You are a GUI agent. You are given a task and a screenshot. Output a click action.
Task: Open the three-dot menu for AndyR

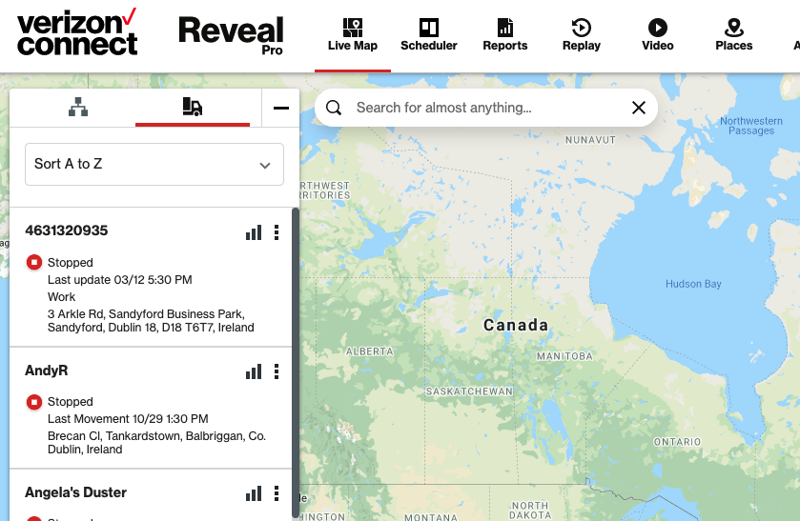coord(277,371)
